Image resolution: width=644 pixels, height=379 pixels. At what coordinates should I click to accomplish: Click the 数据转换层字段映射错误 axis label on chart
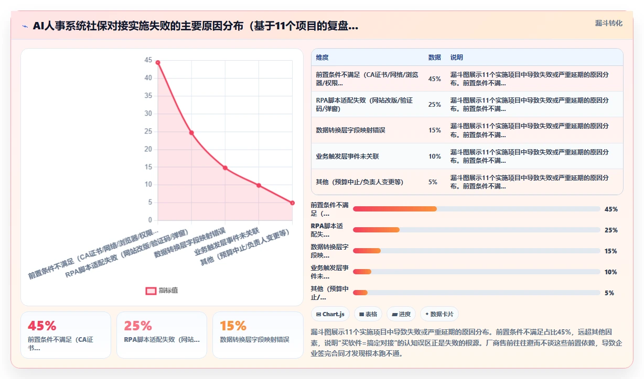(189, 242)
